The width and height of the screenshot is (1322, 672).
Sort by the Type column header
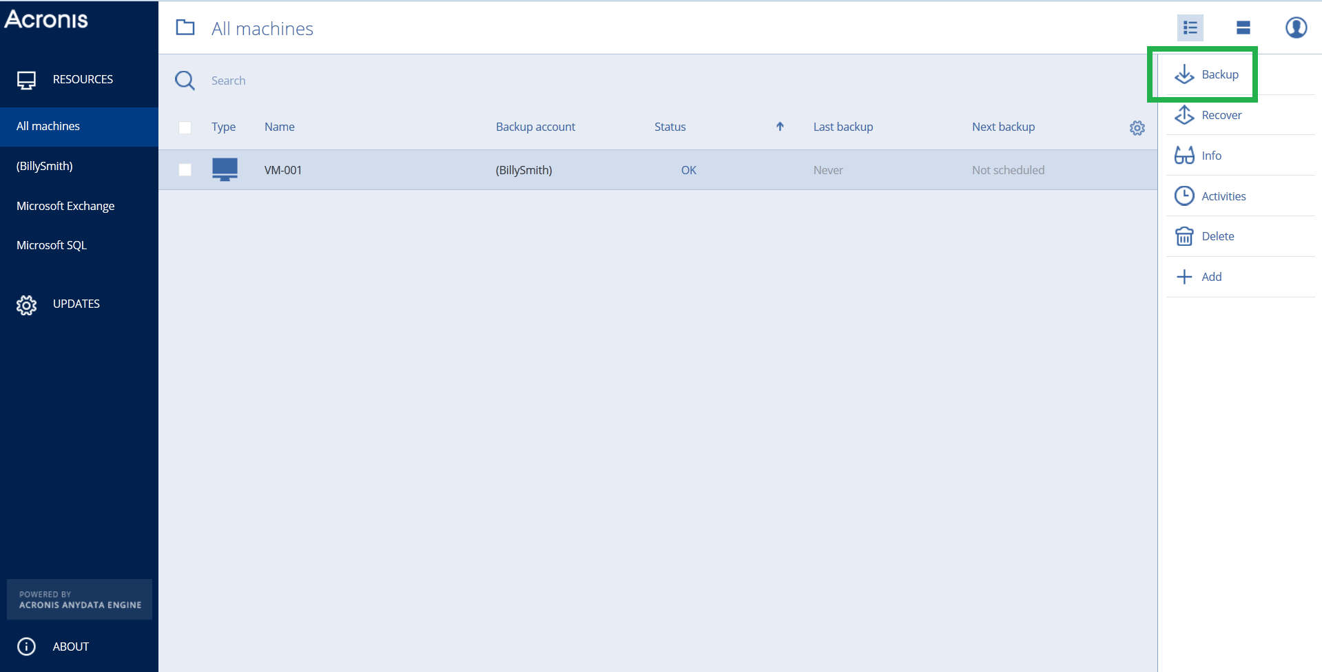[x=223, y=127]
